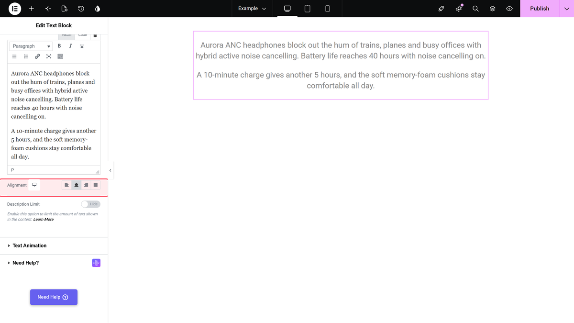Click the insert link chain icon

click(37, 56)
